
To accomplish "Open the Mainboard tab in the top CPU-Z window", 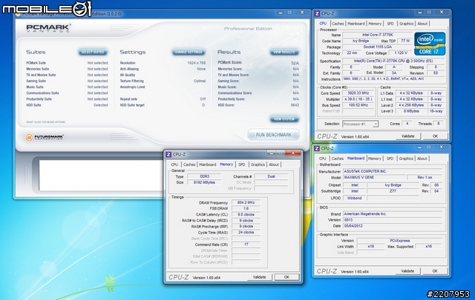I will click(x=356, y=24).
